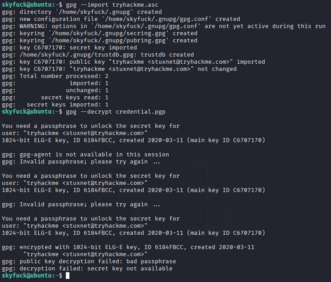
Task: Click the 'trustdb created' line
Action: pos(98,55)
